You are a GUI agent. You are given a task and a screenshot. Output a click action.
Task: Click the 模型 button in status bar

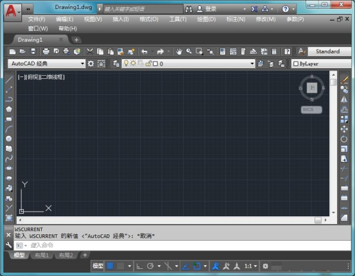(98, 266)
